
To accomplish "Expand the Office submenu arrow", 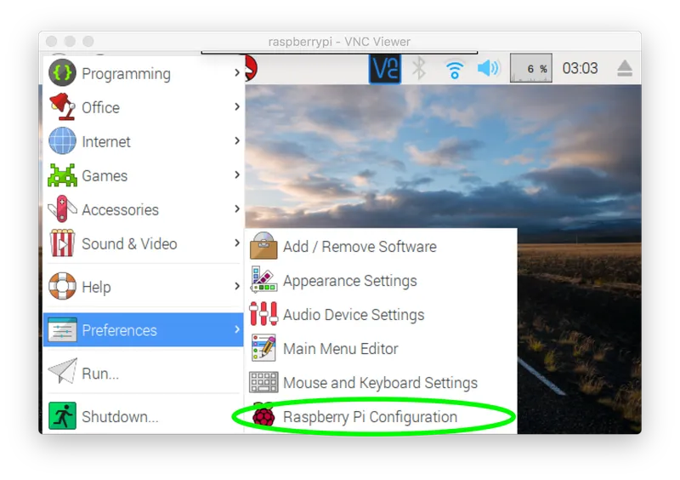I will pyautogui.click(x=237, y=106).
